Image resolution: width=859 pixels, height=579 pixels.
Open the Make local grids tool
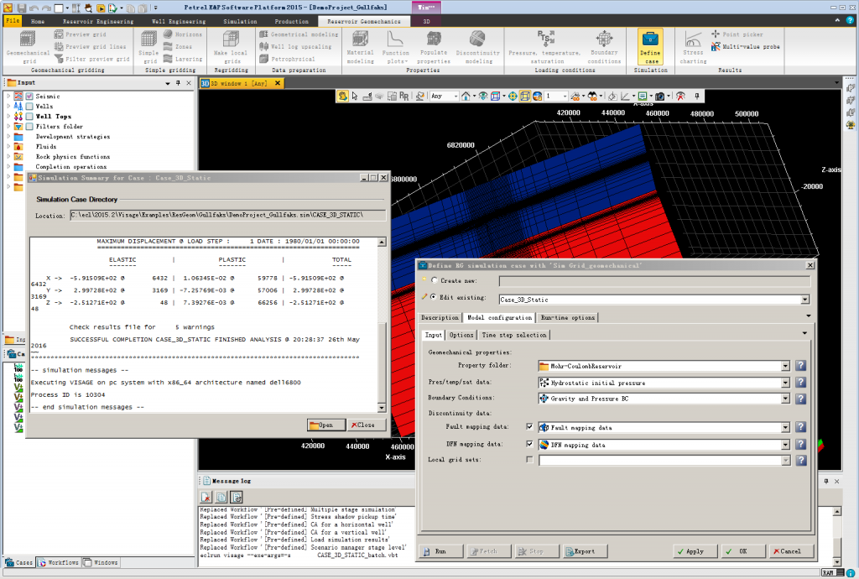[x=231, y=46]
